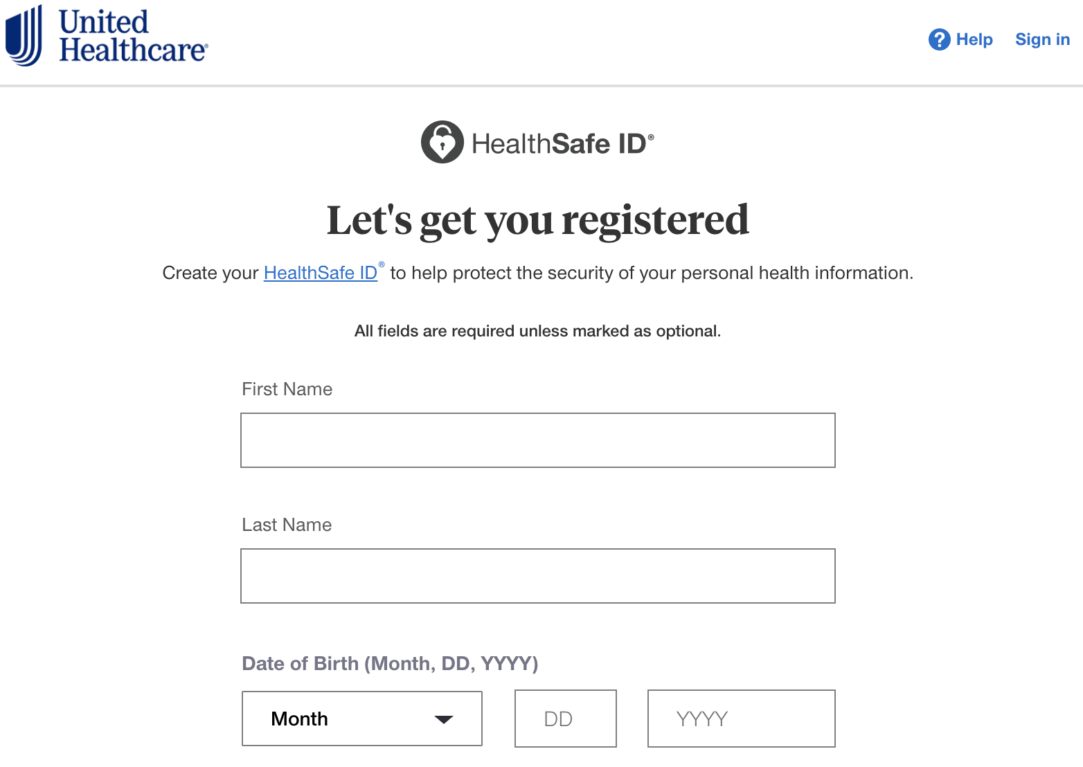
Task: Select the DD day input box
Action: coord(566,719)
